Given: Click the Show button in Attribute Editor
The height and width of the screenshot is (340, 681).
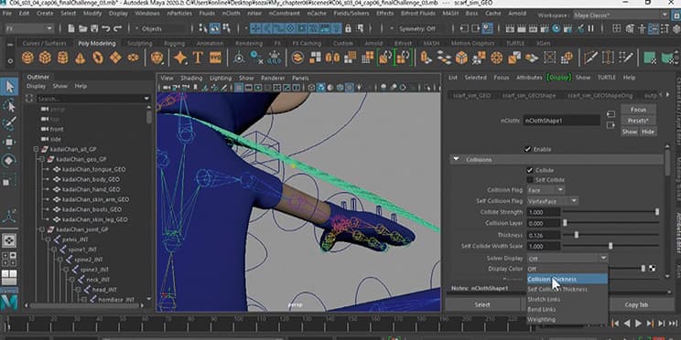Looking at the screenshot, I should pyautogui.click(x=630, y=132).
